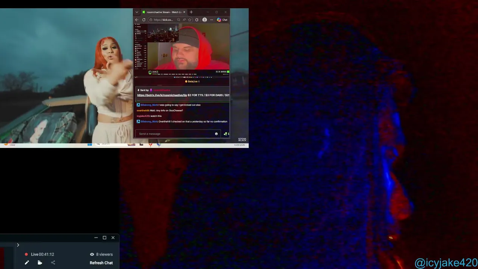Select the rossmichaelive Stream browser tab

pos(164,12)
